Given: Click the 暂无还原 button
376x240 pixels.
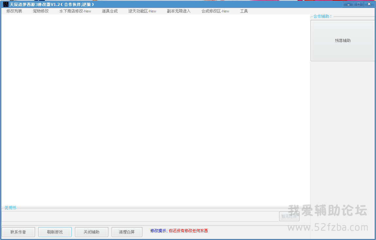Looking at the screenshot, I should click(289, 216).
